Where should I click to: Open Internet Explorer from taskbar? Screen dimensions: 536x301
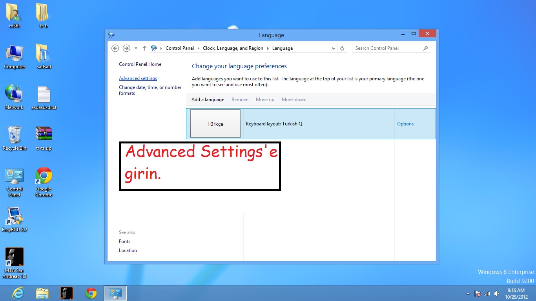[x=18, y=293]
